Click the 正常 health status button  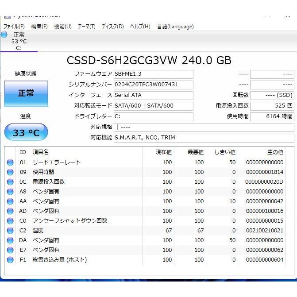tap(26, 94)
